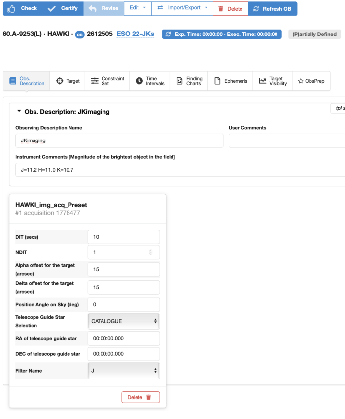345x419 pixels.
Task: Click the Certify checkmark button
Action: pyautogui.click(x=63, y=8)
